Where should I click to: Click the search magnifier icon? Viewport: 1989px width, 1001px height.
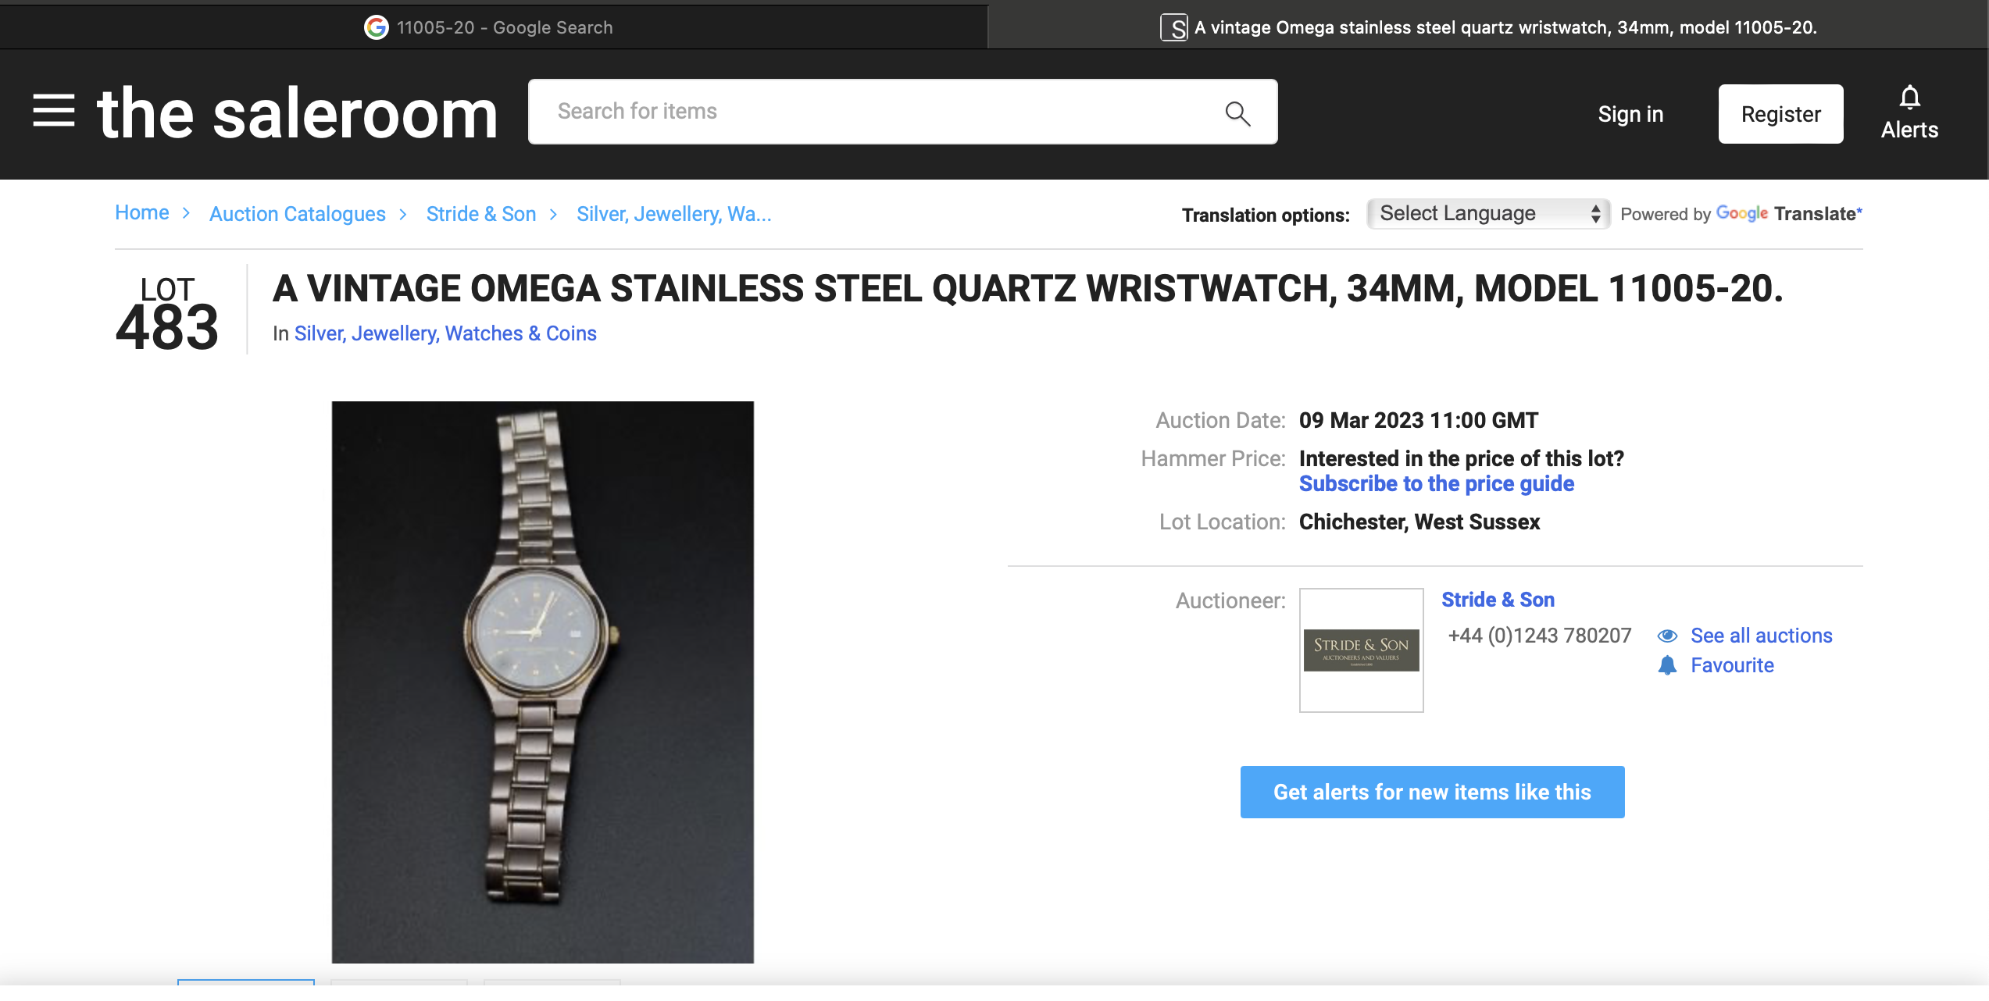click(1237, 113)
